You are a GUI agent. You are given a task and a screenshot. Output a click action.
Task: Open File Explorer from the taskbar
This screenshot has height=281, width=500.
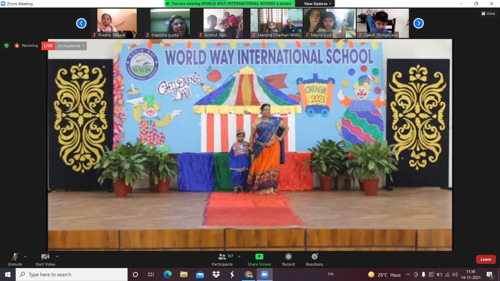pyautogui.click(x=184, y=275)
